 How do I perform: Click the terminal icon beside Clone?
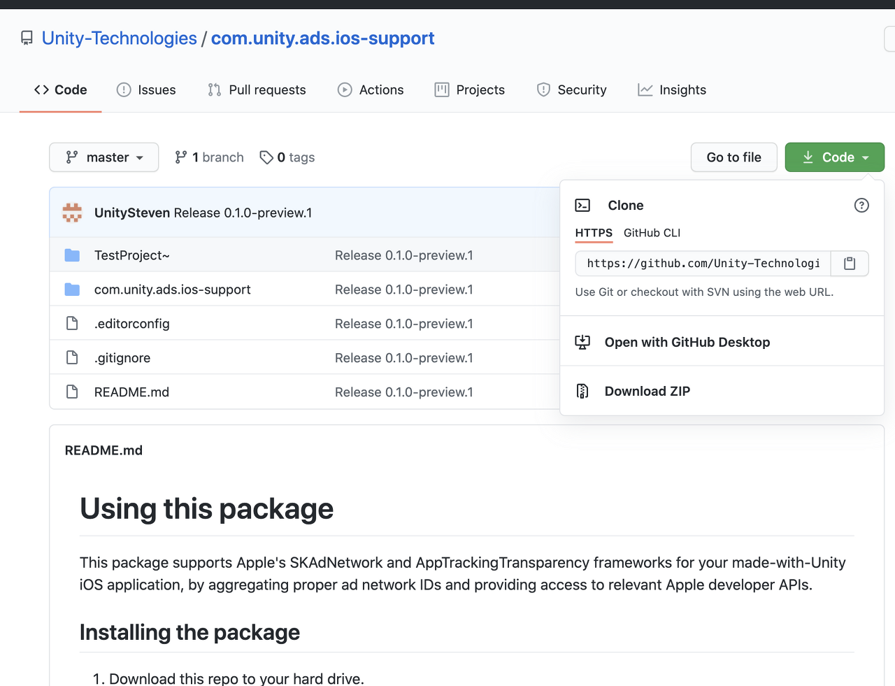pos(582,205)
